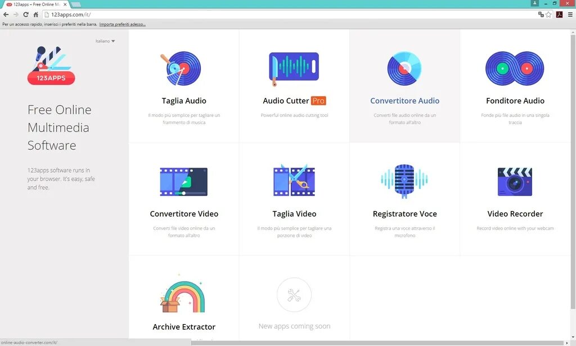The image size is (576, 346).
Task: Close the 123apps browser tab
Action: (x=65, y=5)
